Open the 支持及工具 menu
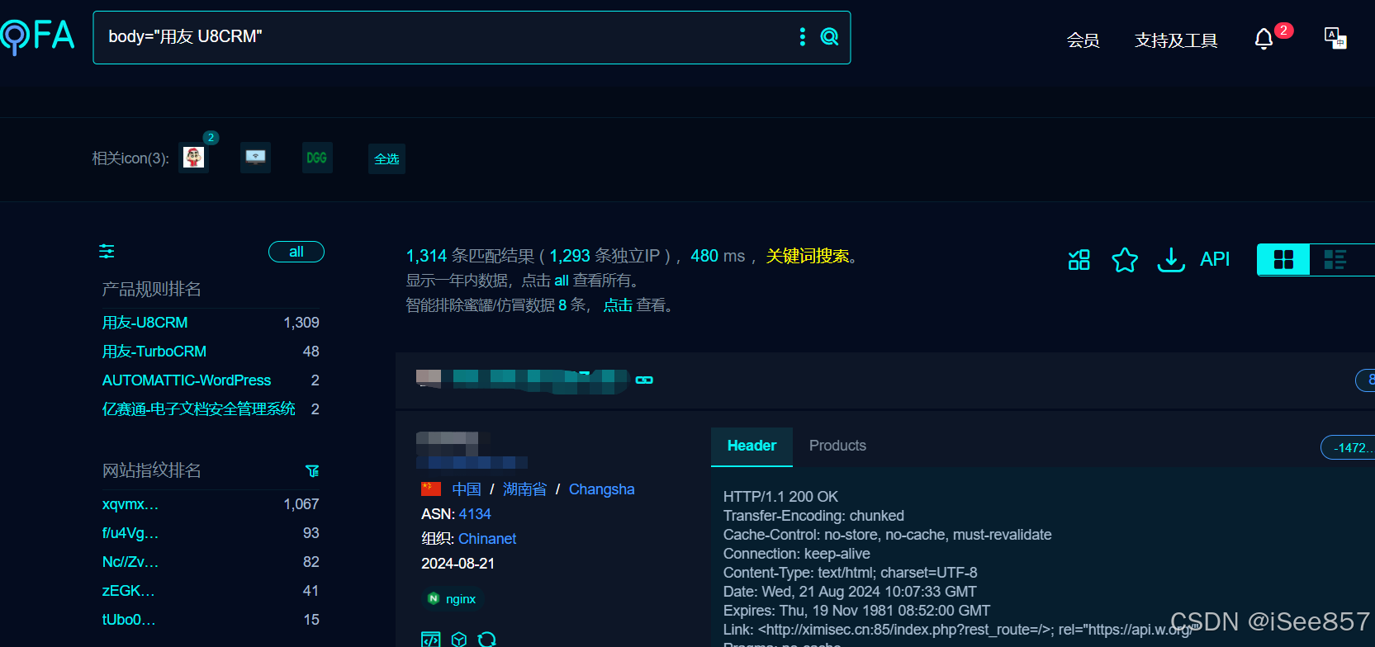 point(1176,40)
